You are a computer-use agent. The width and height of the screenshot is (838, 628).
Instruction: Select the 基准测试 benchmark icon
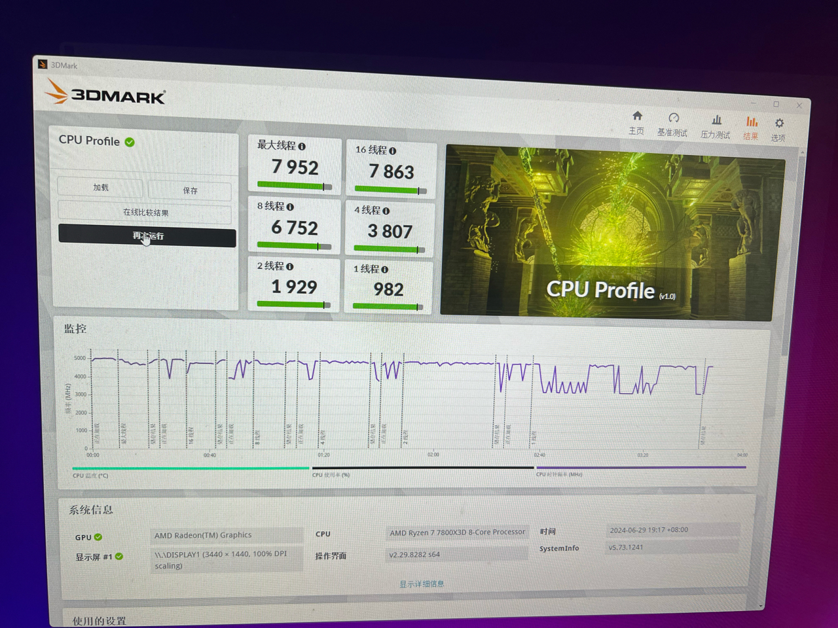pos(674,124)
